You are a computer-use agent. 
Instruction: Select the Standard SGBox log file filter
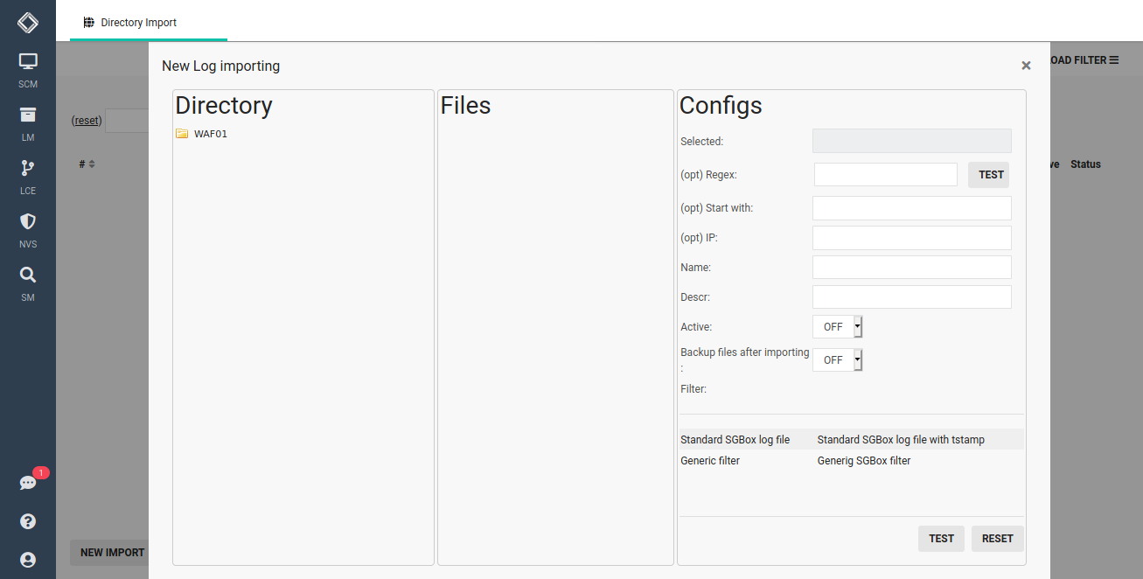pos(735,439)
